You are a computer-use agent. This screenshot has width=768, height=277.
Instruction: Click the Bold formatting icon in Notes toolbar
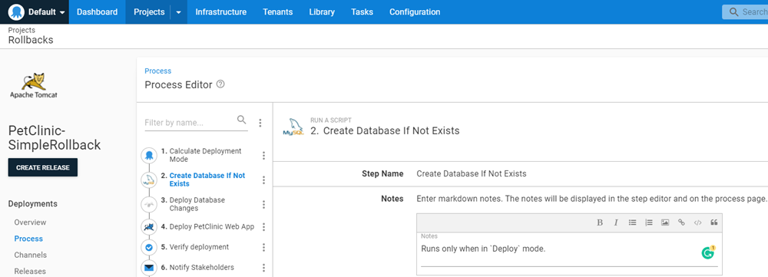click(600, 223)
